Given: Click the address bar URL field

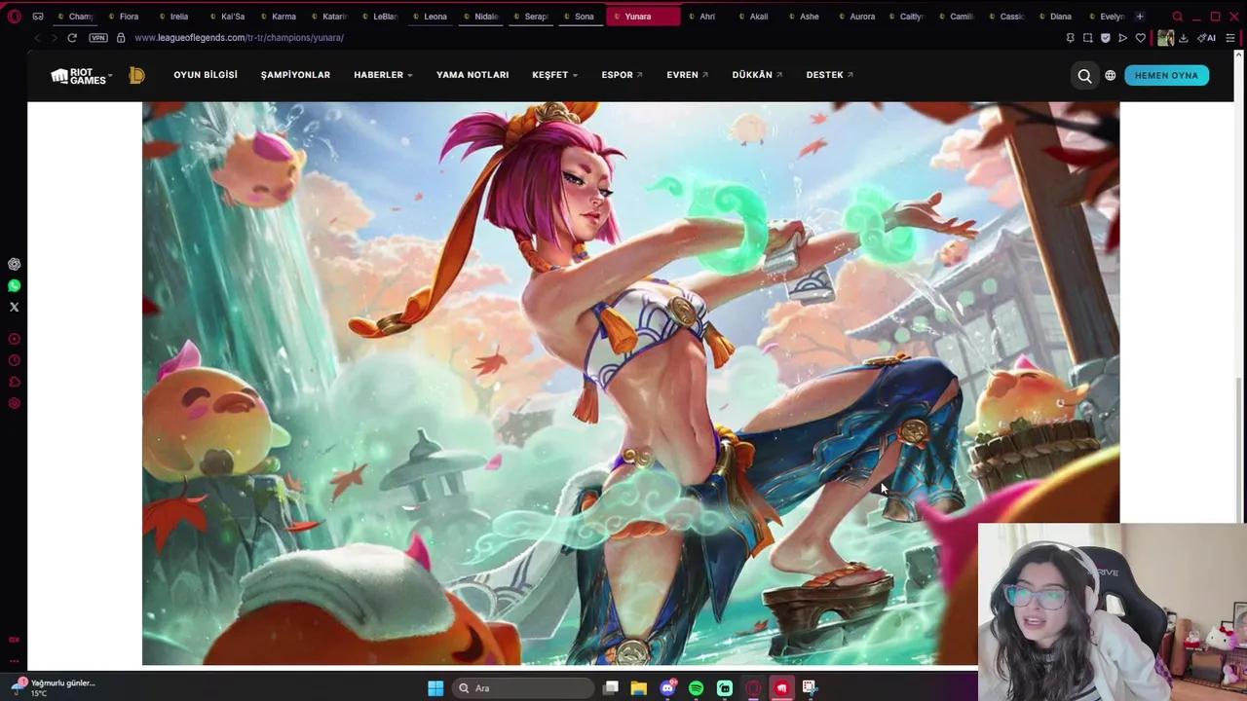Looking at the screenshot, I should click(x=240, y=38).
